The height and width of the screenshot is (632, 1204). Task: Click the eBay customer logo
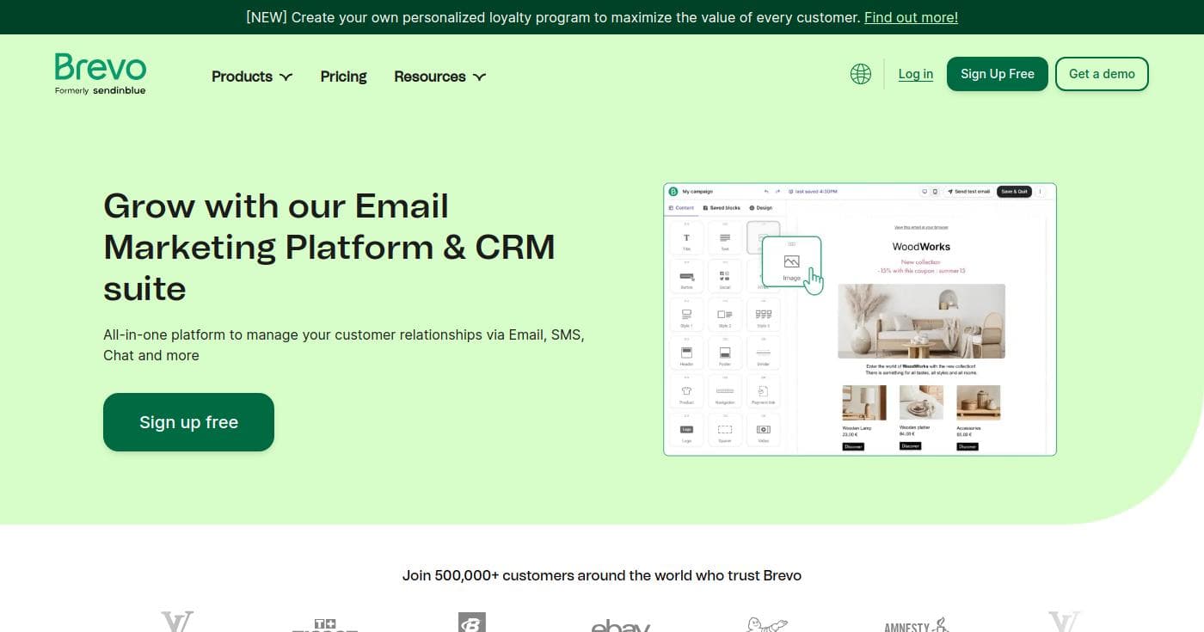620,624
